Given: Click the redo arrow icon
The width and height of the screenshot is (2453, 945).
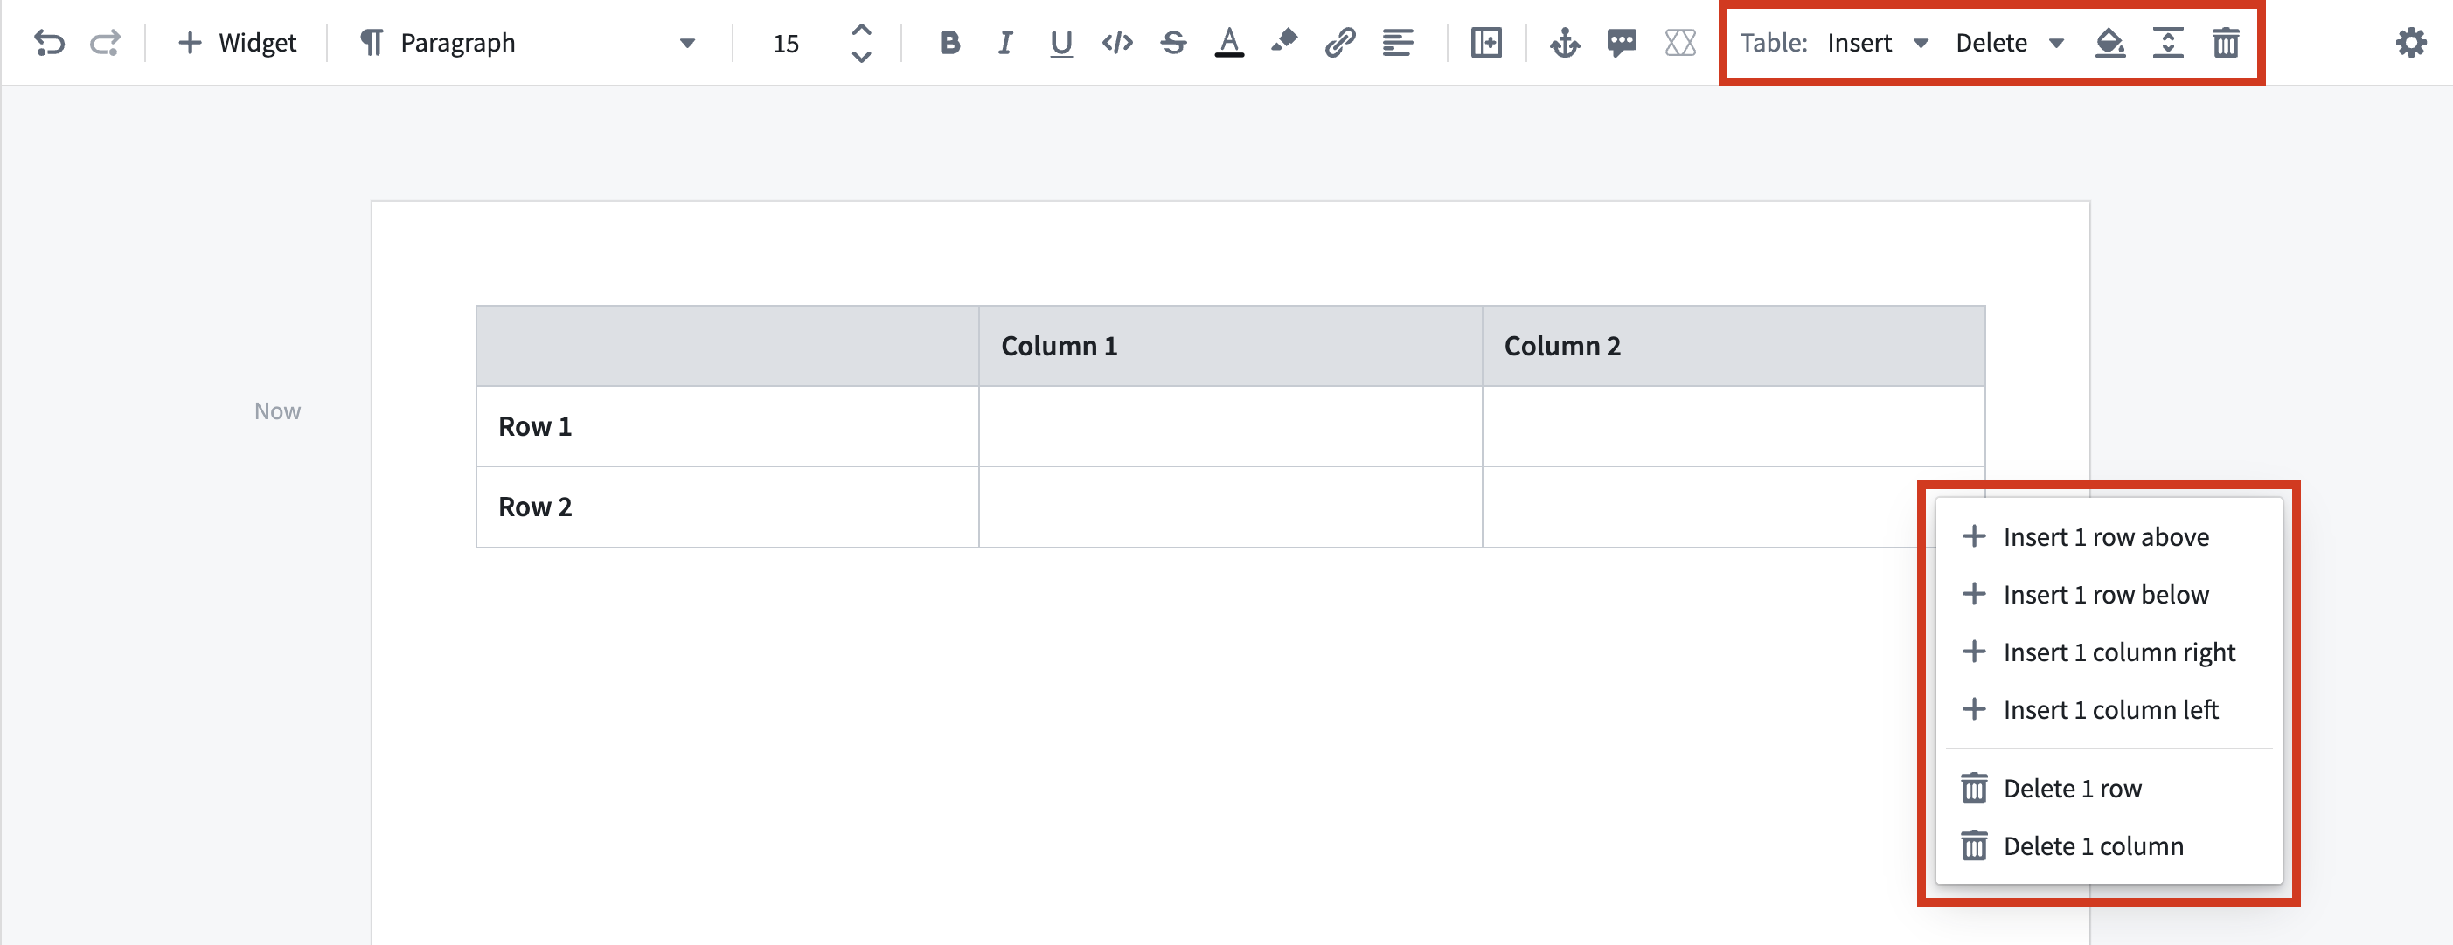Looking at the screenshot, I should (106, 43).
